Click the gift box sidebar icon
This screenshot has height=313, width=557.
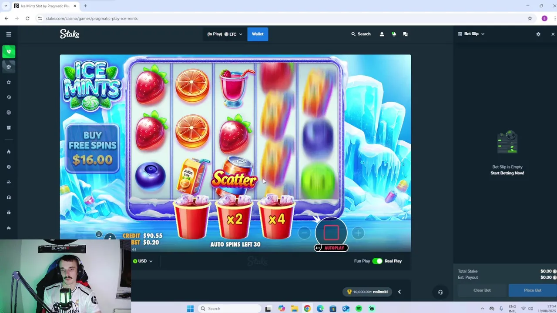point(9,213)
